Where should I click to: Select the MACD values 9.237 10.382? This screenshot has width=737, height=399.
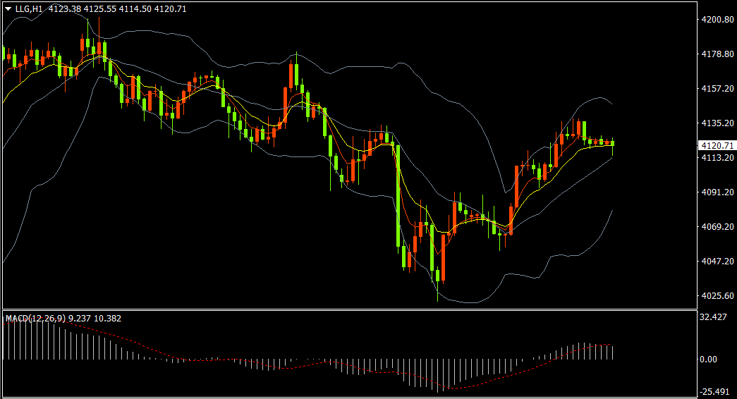[95, 318]
